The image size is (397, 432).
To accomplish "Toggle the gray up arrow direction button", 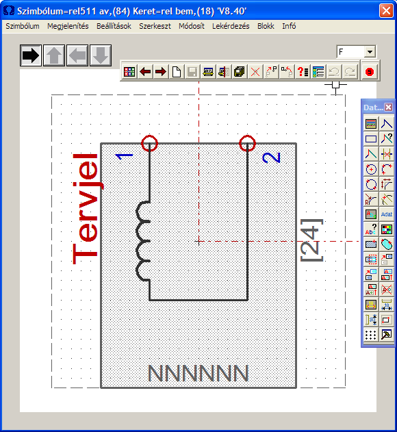I will point(54,55).
